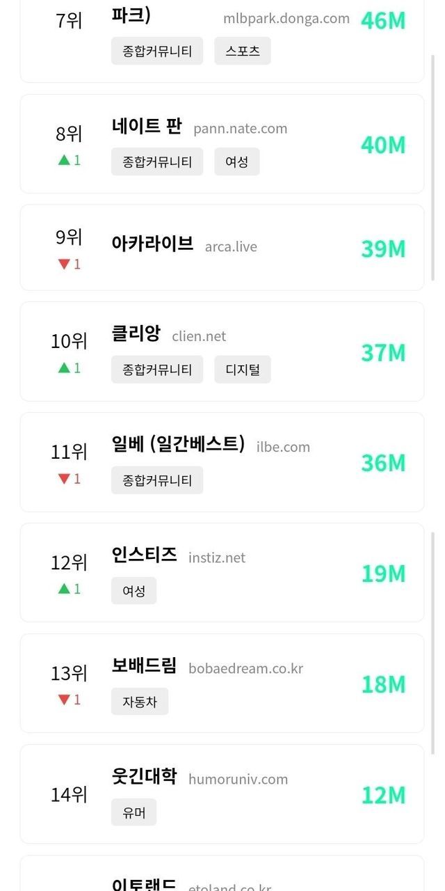The height and width of the screenshot is (891, 445).
Task: Open the arca.live domain link
Action: [231, 246]
